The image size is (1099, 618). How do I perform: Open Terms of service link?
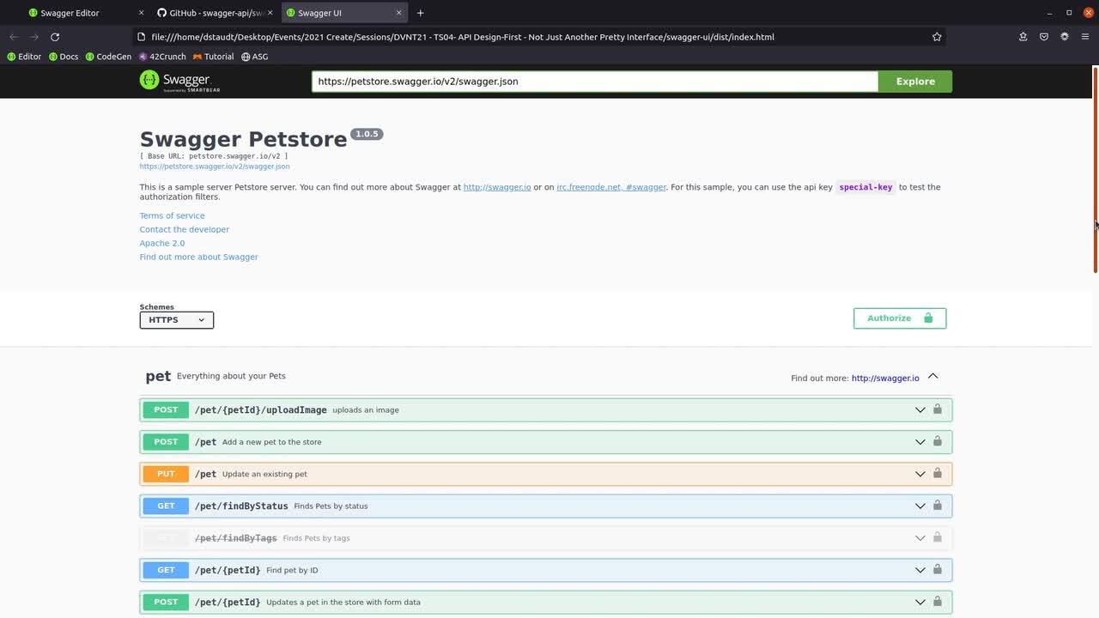172,215
